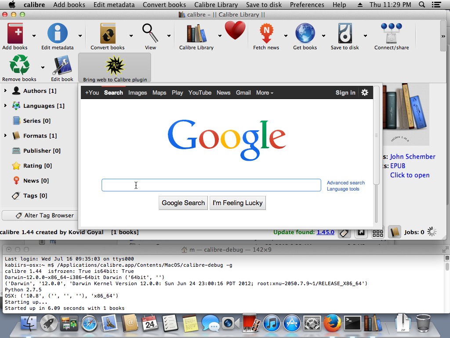
Task: Show hidden toolbar items via double chevron
Action: tap(443, 36)
